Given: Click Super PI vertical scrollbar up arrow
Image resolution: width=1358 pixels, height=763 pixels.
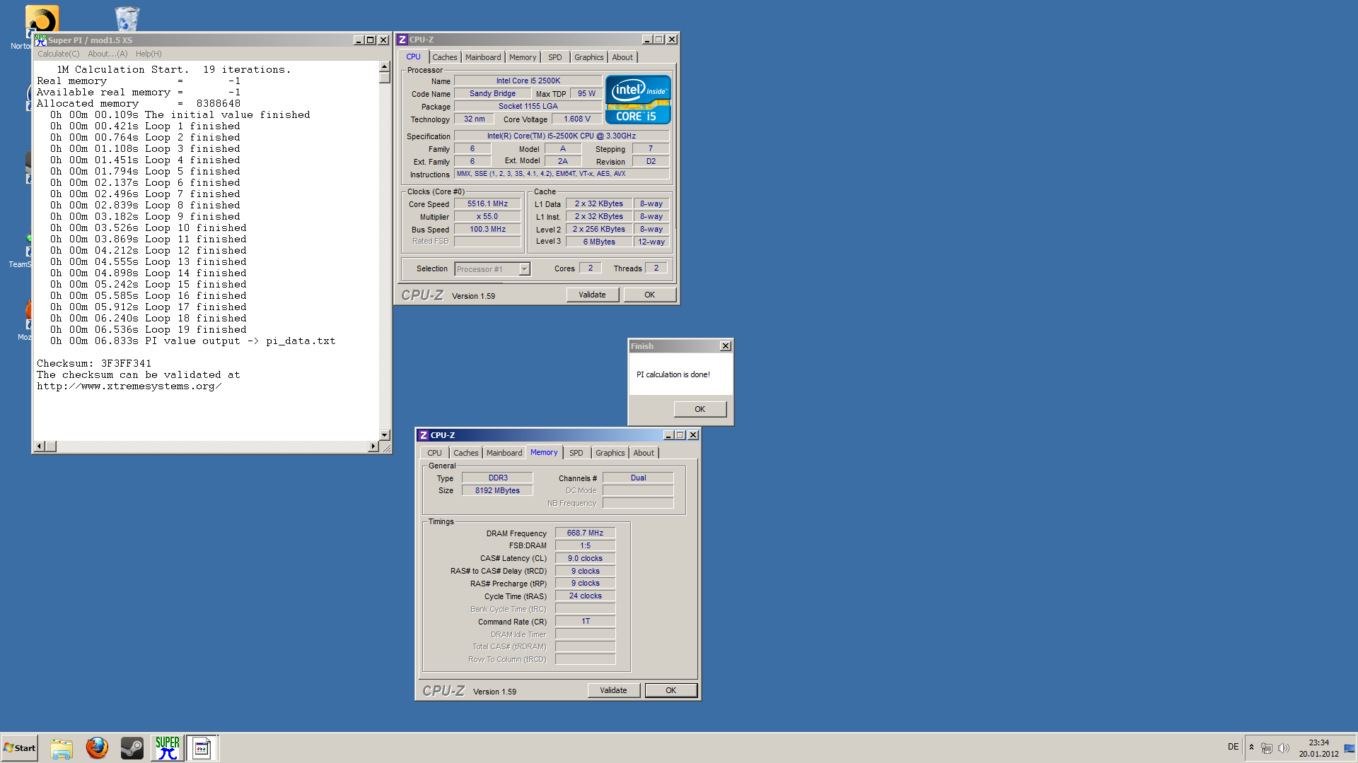Looking at the screenshot, I should [x=385, y=67].
